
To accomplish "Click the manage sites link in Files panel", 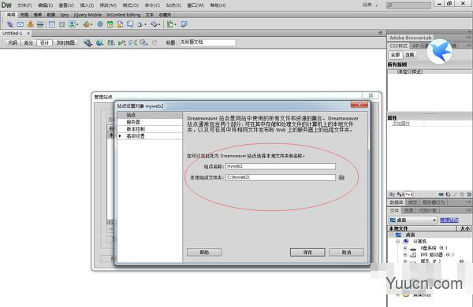I will 449,220.
